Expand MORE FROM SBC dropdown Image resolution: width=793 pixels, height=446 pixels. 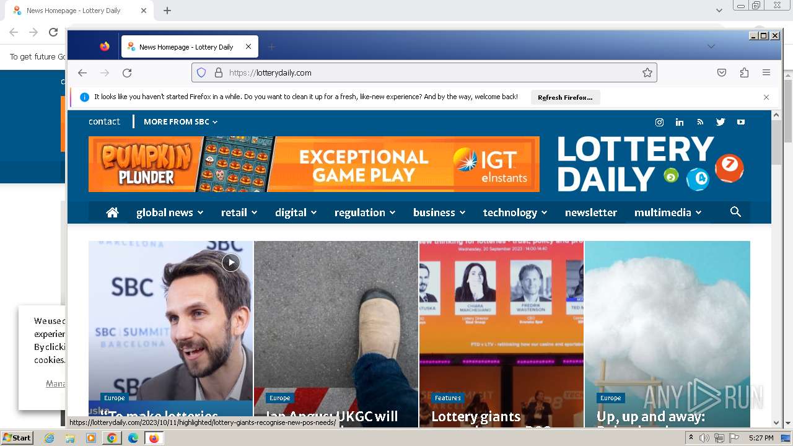pos(181,122)
